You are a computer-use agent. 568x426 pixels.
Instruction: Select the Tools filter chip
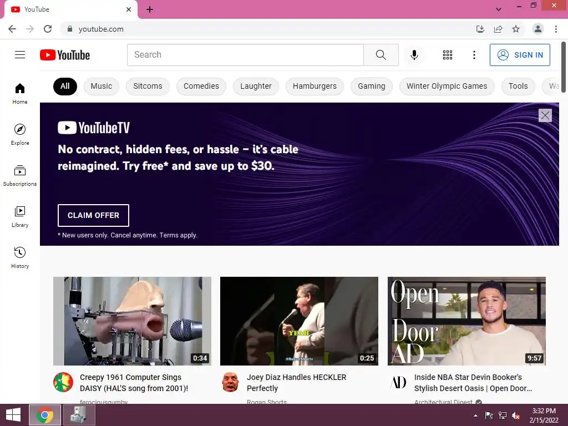point(518,86)
